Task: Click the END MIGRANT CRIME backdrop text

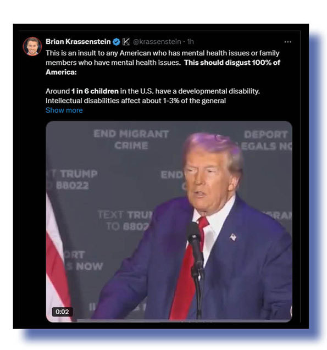Action: coord(131,140)
